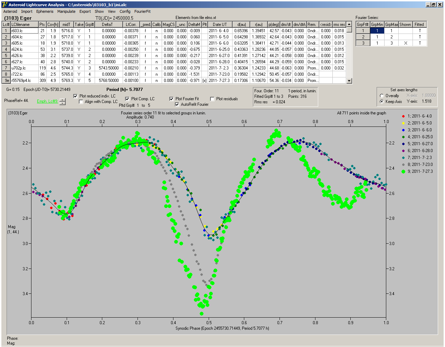This screenshot has height=347, width=445.
Task: Click the purple legend dot for 2011-6-28.0
Action: [403, 151]
